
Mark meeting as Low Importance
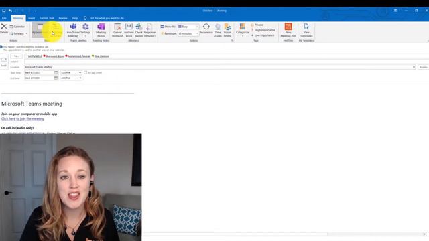pyautogui.click(x=263, y=35)
